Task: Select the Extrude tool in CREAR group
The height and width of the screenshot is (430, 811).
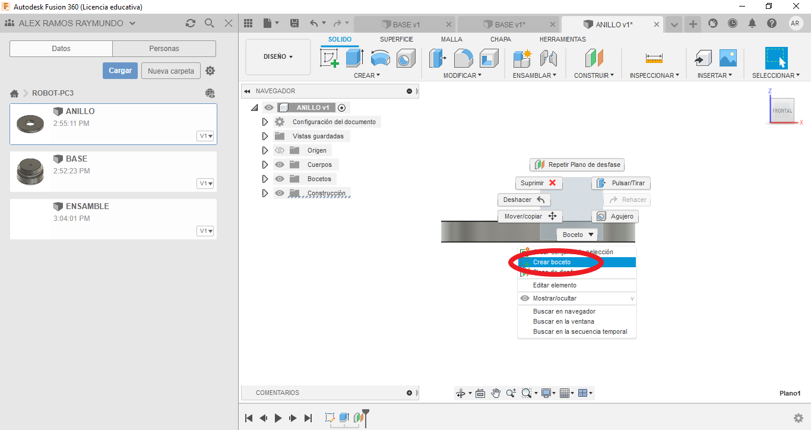Action: [x=354, y=58]
